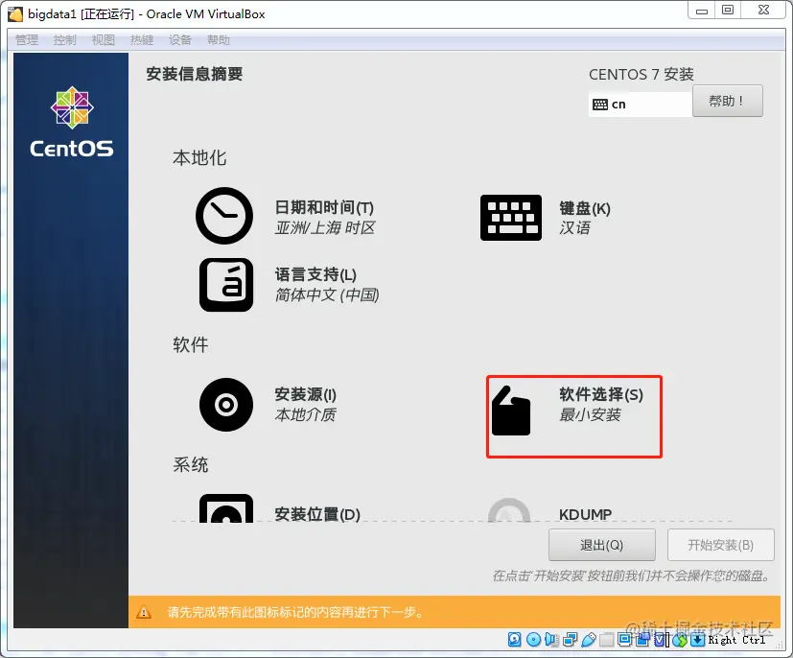Open the 安装位置 hard disk icon
Screen dimensions: 793x658
(226, 508)
